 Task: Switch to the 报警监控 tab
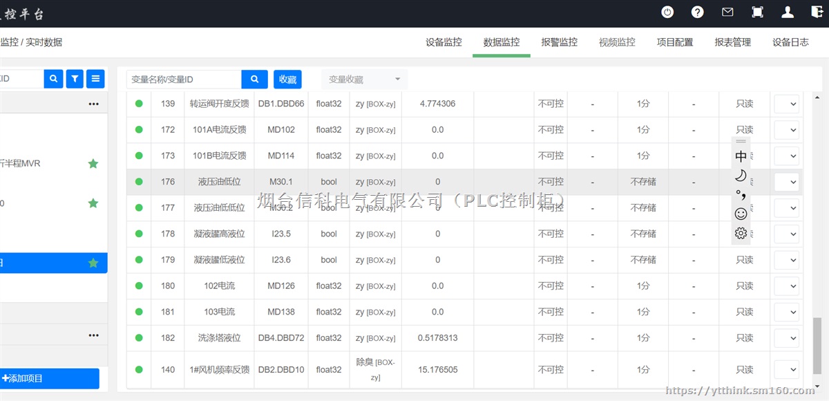(559, 41)
